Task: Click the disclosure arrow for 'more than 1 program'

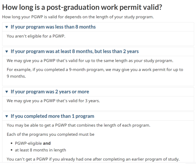Action: (7, 116)
